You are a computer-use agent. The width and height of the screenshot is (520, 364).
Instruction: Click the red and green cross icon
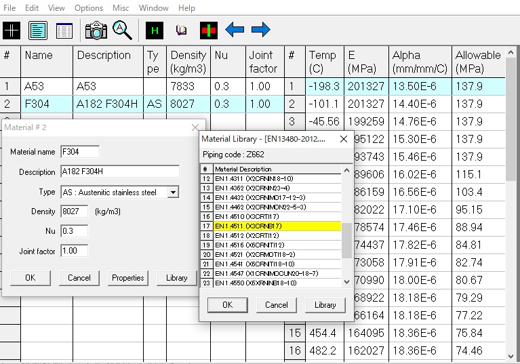click(x=209, y=31)
